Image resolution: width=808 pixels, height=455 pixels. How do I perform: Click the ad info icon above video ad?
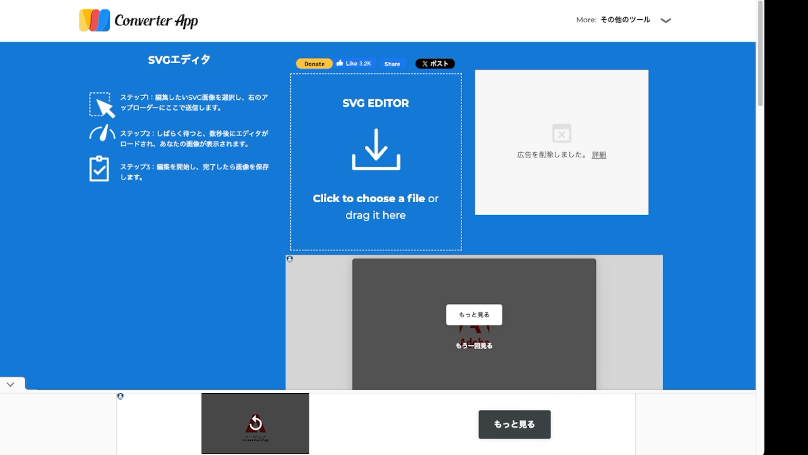(x=290, y=259)
